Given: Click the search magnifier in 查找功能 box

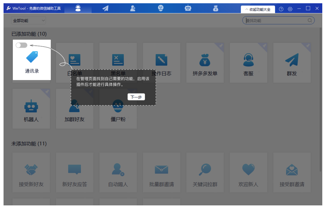Looking at the screenshot, I should [310, 20].
